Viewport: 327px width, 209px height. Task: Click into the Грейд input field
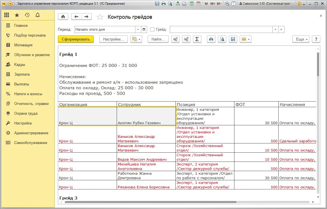(221, 29)
